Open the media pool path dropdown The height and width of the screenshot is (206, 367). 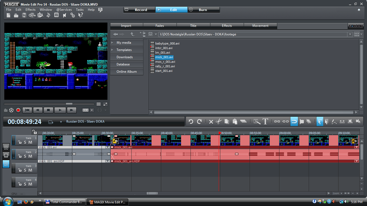[350, 34]
